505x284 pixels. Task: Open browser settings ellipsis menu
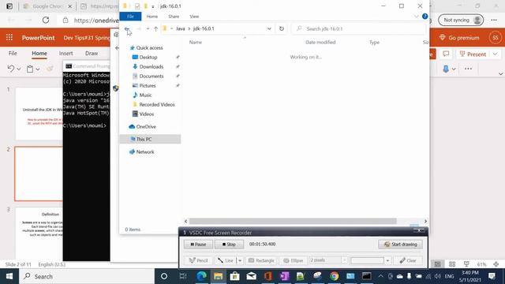(x=494, y=20)
